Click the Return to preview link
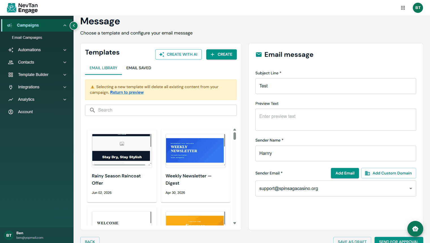The height and width of the screenshot is (243, 430). pos(127,92)
